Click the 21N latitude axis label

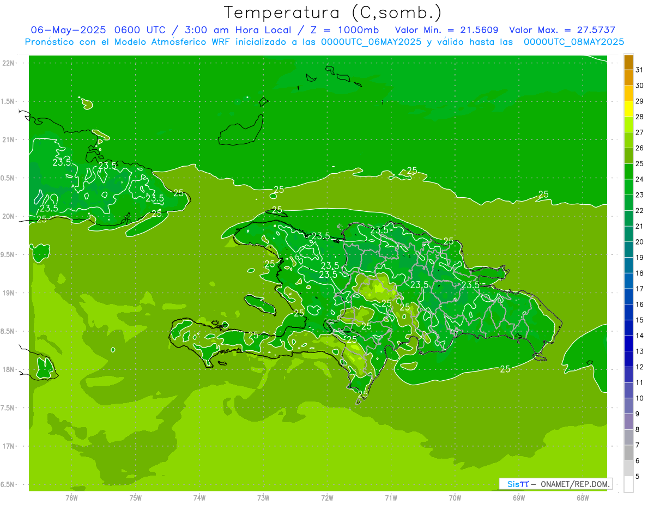9,140
